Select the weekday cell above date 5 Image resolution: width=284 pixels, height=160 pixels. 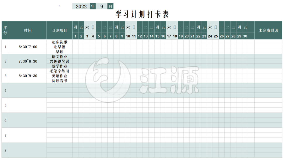pos(99,27)
